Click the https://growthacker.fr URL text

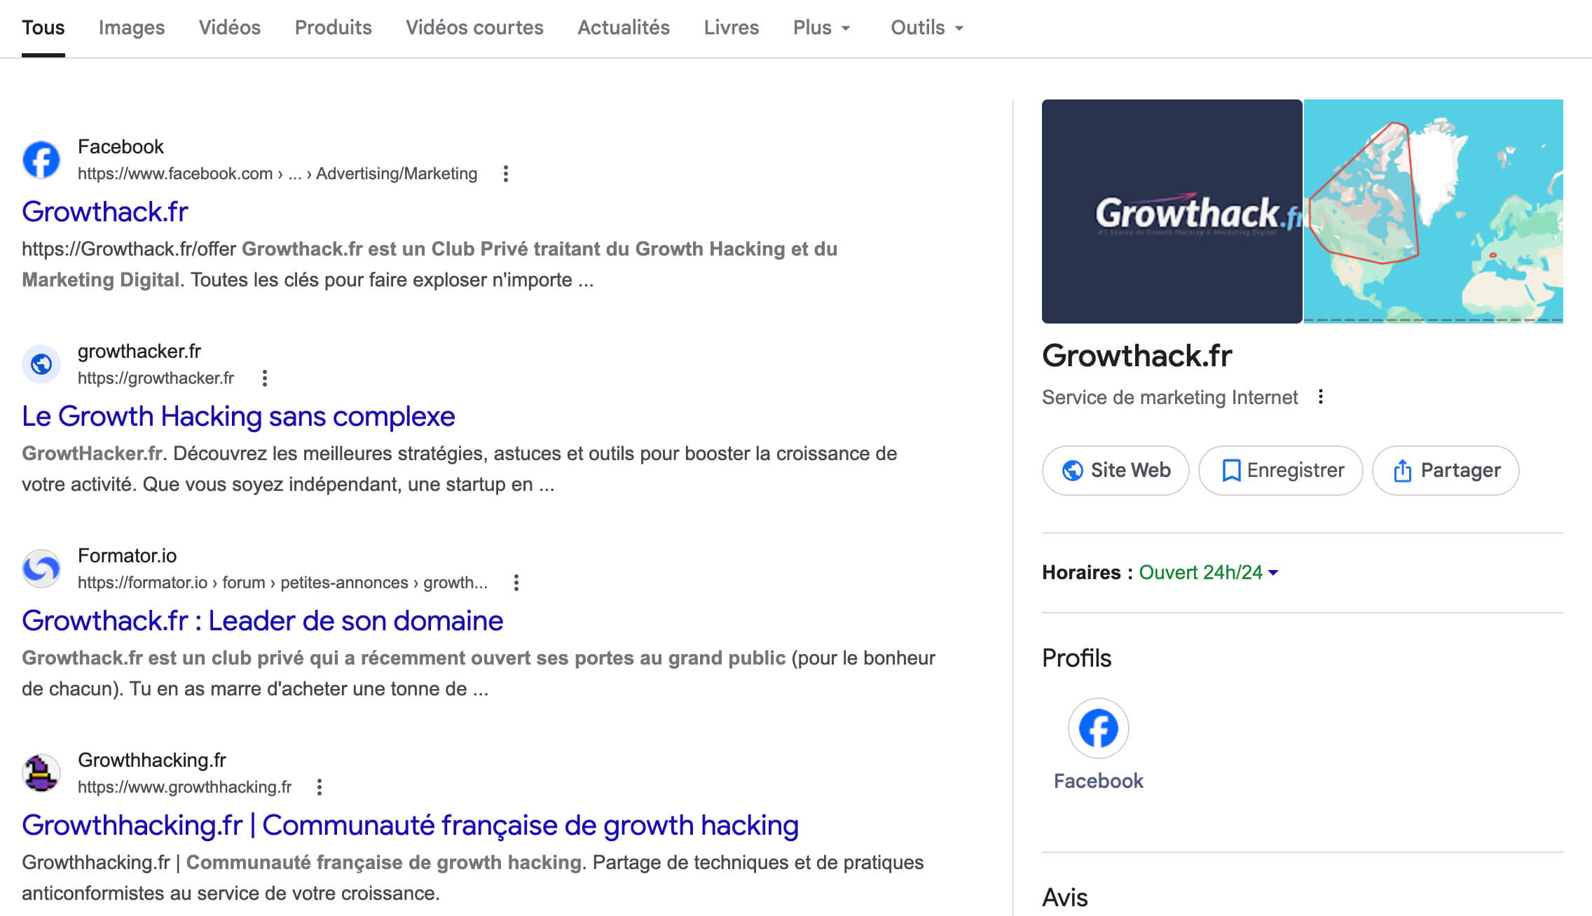tap(156, 378)
